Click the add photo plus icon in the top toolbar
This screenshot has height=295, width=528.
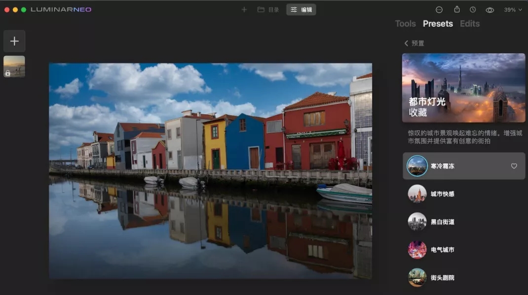244,9
